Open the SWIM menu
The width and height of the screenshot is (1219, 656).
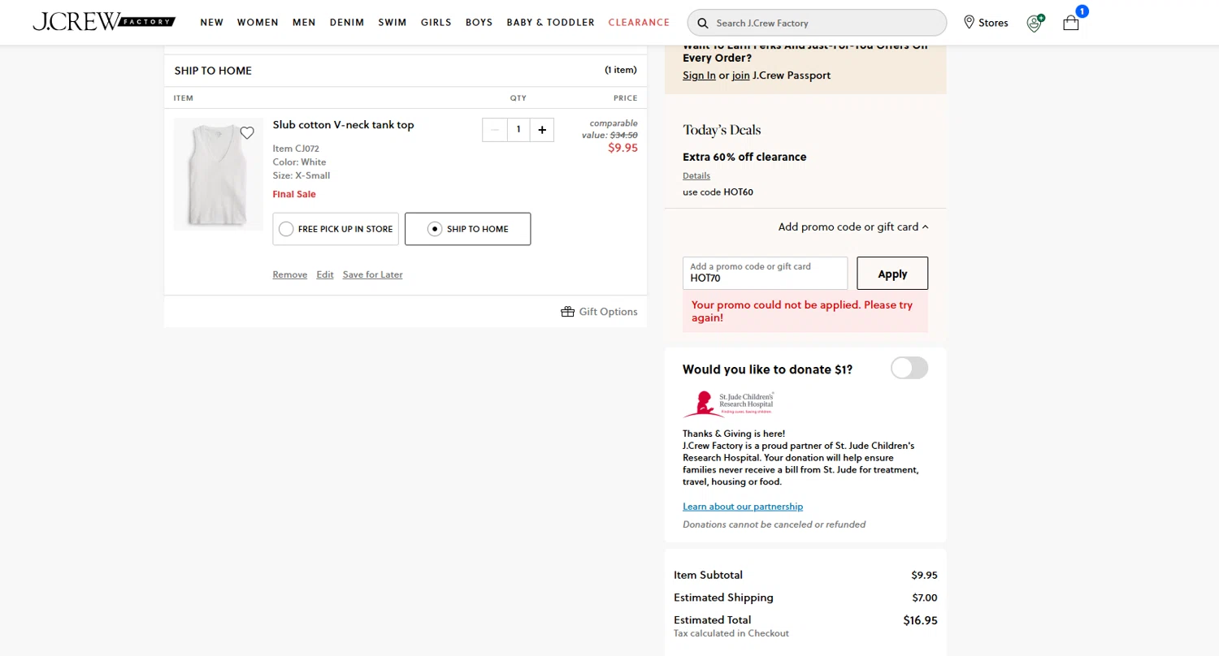click(x=393, y=23)
